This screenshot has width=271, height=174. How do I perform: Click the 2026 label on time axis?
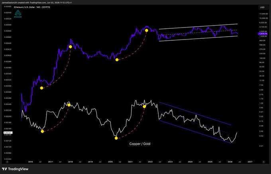click(x=230, y=162)
